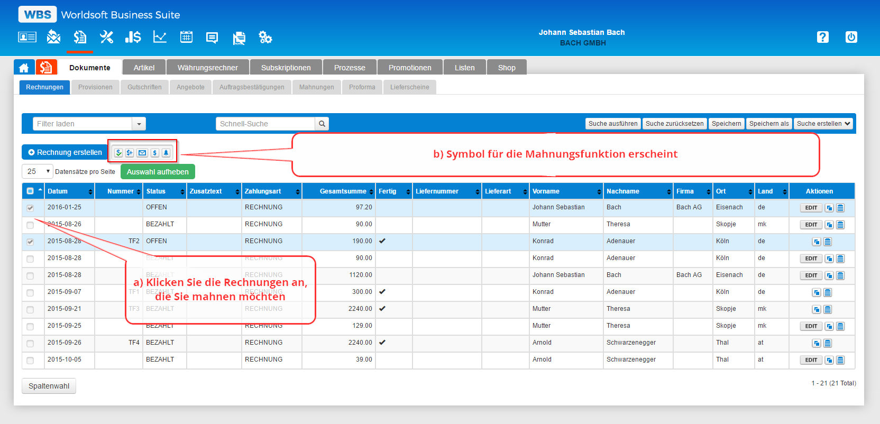The height and width of the screenshot is (424, 880).
Task: Open the document scanner module icon
Action: pos(239,38)
